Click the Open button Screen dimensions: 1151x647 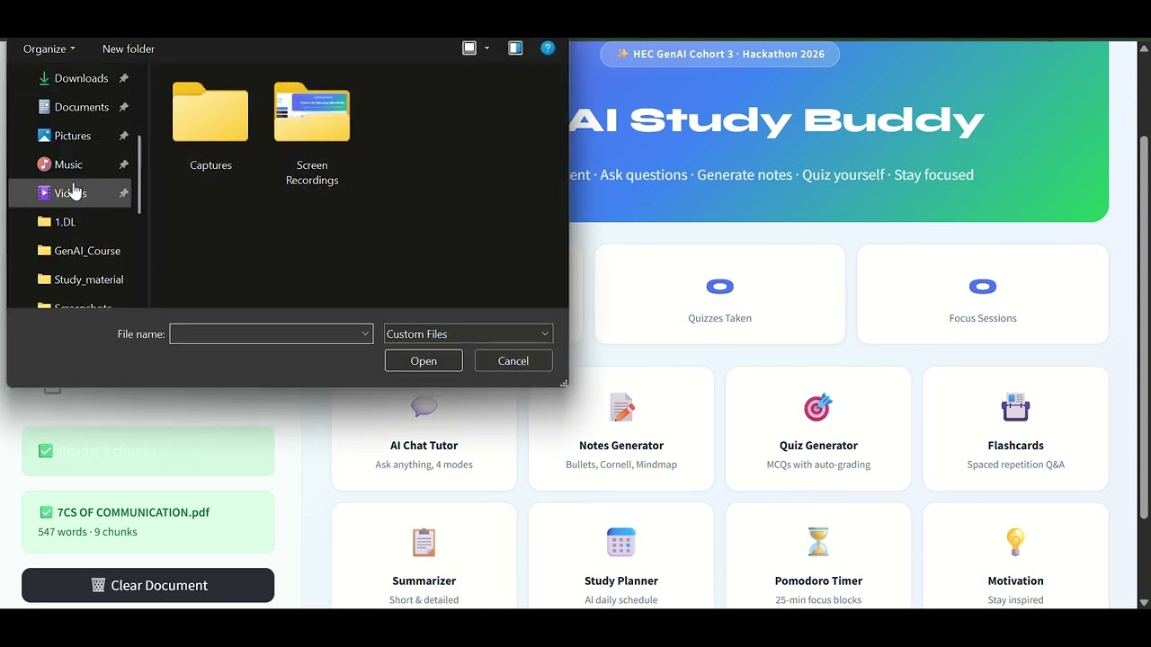[x=424, y=361]
